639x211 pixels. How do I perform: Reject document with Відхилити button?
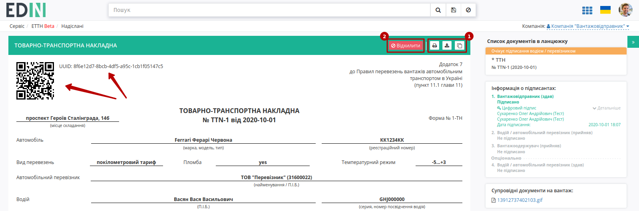[406, 46]
